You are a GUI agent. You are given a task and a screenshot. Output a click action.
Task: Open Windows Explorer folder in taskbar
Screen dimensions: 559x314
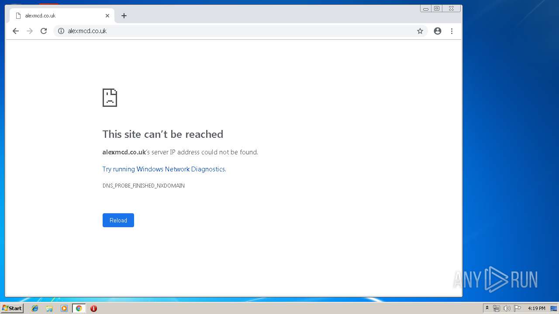tap(49, 308)
